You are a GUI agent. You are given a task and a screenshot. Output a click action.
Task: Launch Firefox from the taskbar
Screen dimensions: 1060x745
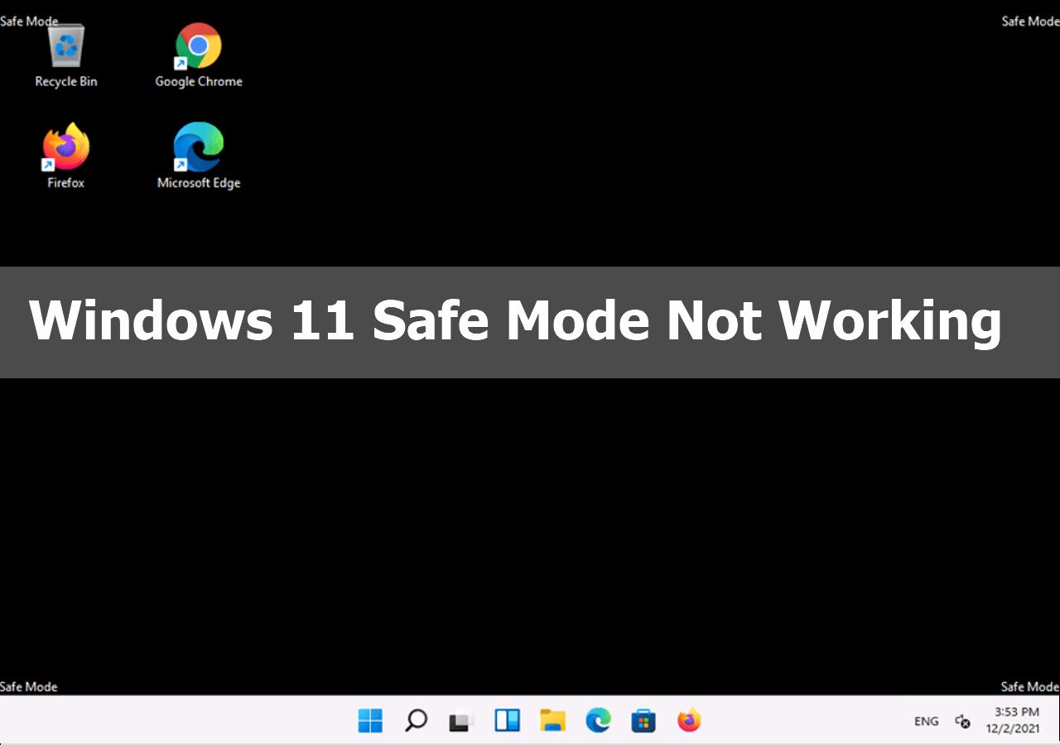(x=689, y=721)
